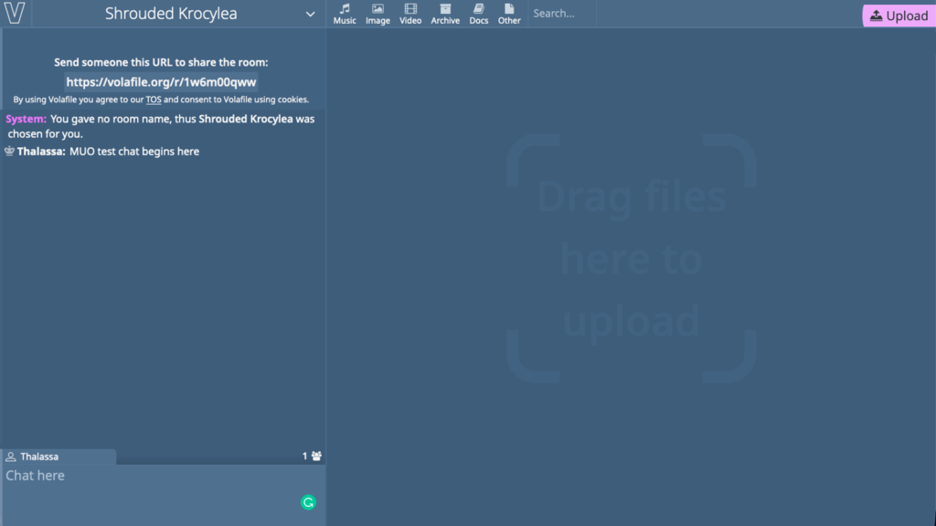This screenshot has width=936, height=526.
Task: Filter files by Other
Action: pos(509,14)
